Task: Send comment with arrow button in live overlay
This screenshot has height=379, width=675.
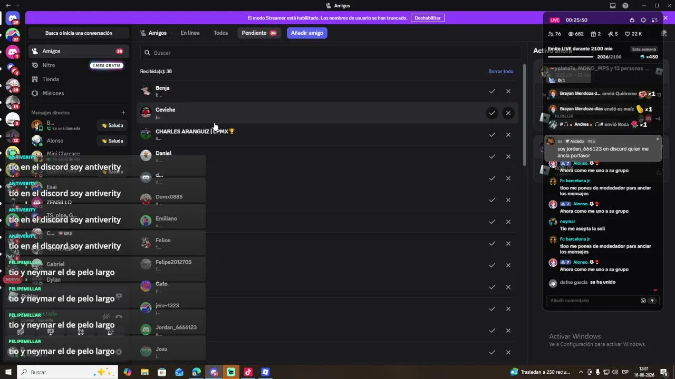Action: [652, 301]
